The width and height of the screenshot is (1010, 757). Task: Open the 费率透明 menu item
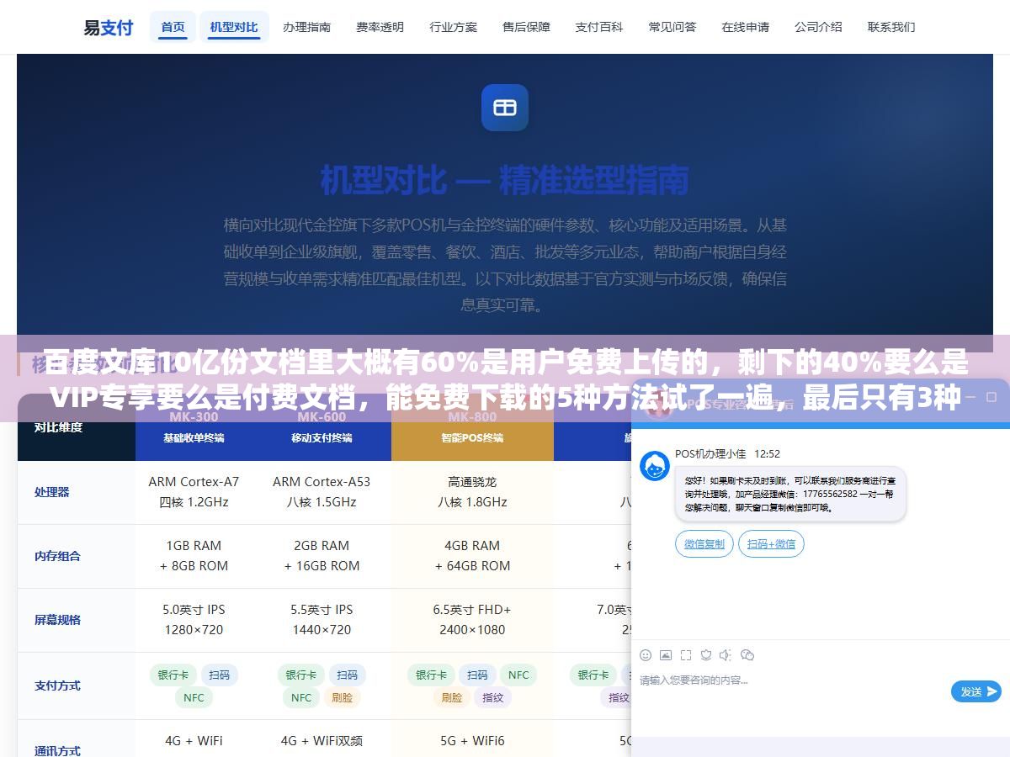point(380,27)
